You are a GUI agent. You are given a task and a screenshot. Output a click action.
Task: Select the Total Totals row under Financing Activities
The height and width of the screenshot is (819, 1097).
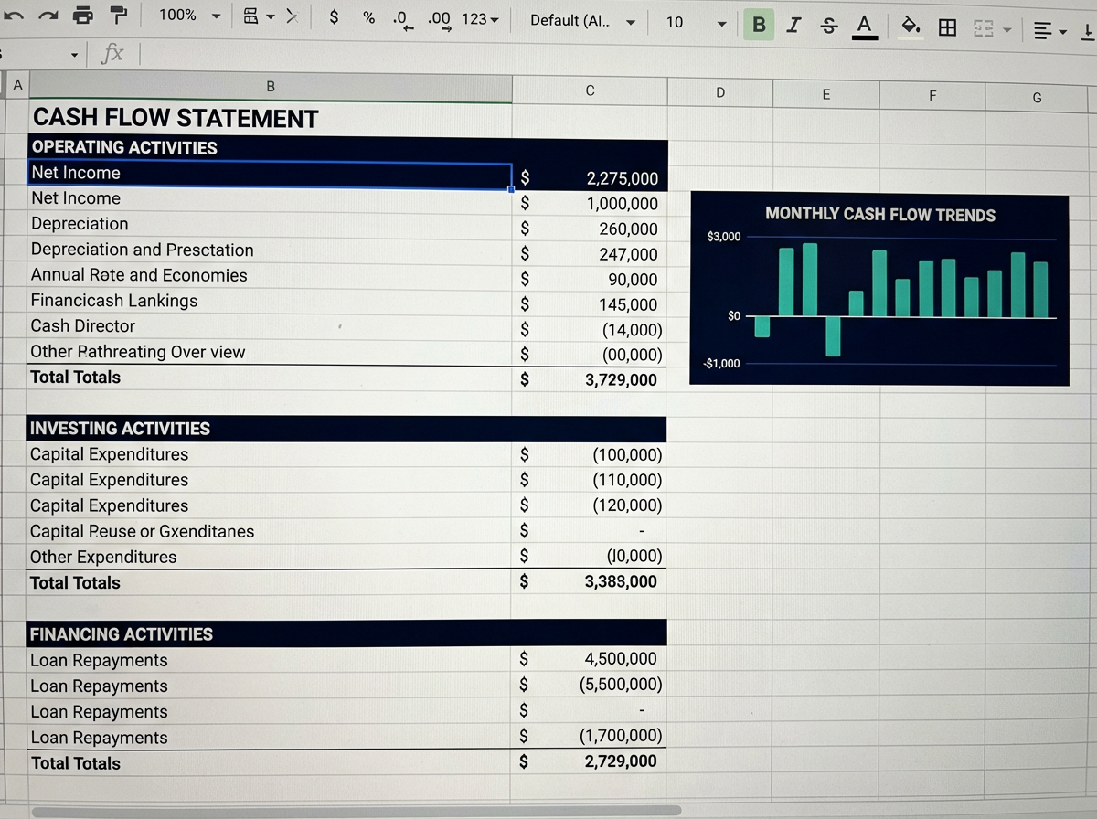coord(75,763)
